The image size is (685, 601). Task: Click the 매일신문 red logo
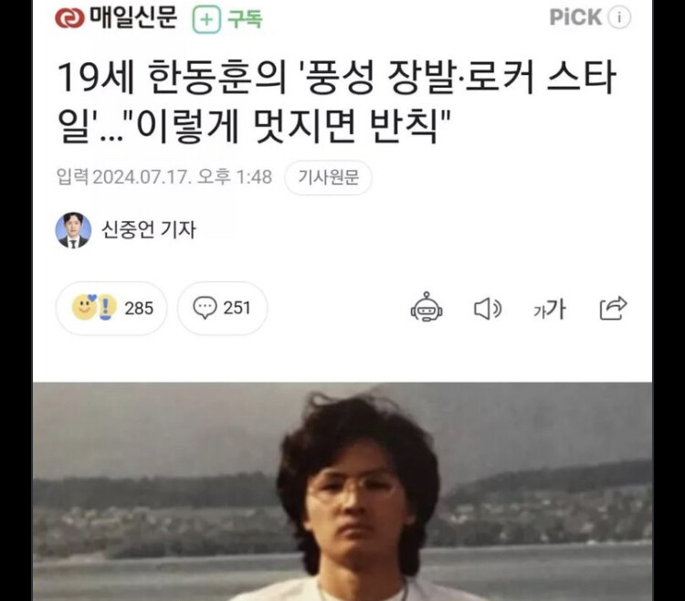[69, 18]
